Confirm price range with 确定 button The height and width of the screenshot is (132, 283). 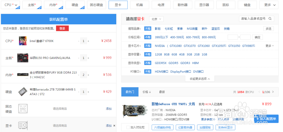257,37
